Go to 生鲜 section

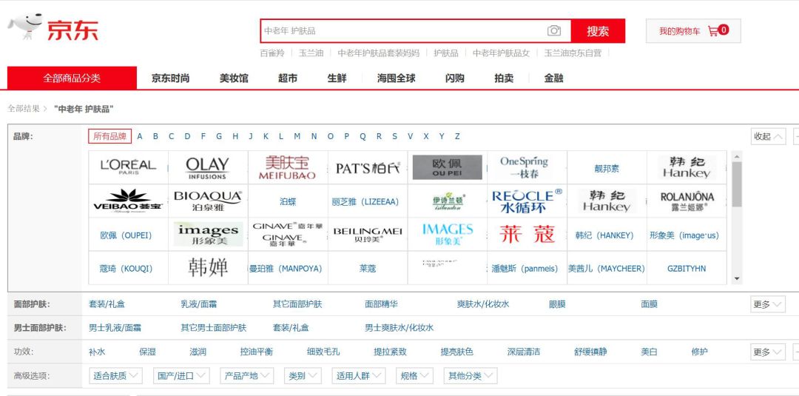coord(337,78)
